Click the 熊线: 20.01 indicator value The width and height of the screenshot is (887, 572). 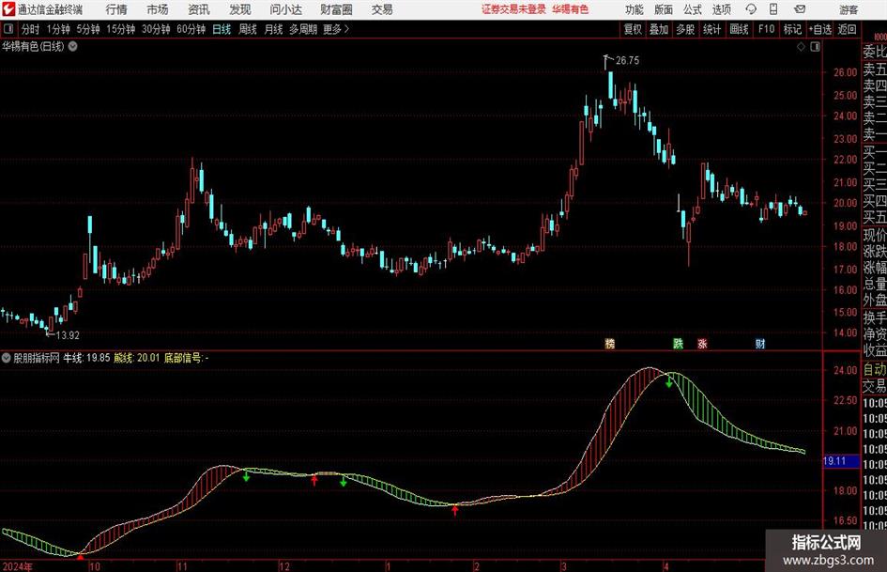137,358
